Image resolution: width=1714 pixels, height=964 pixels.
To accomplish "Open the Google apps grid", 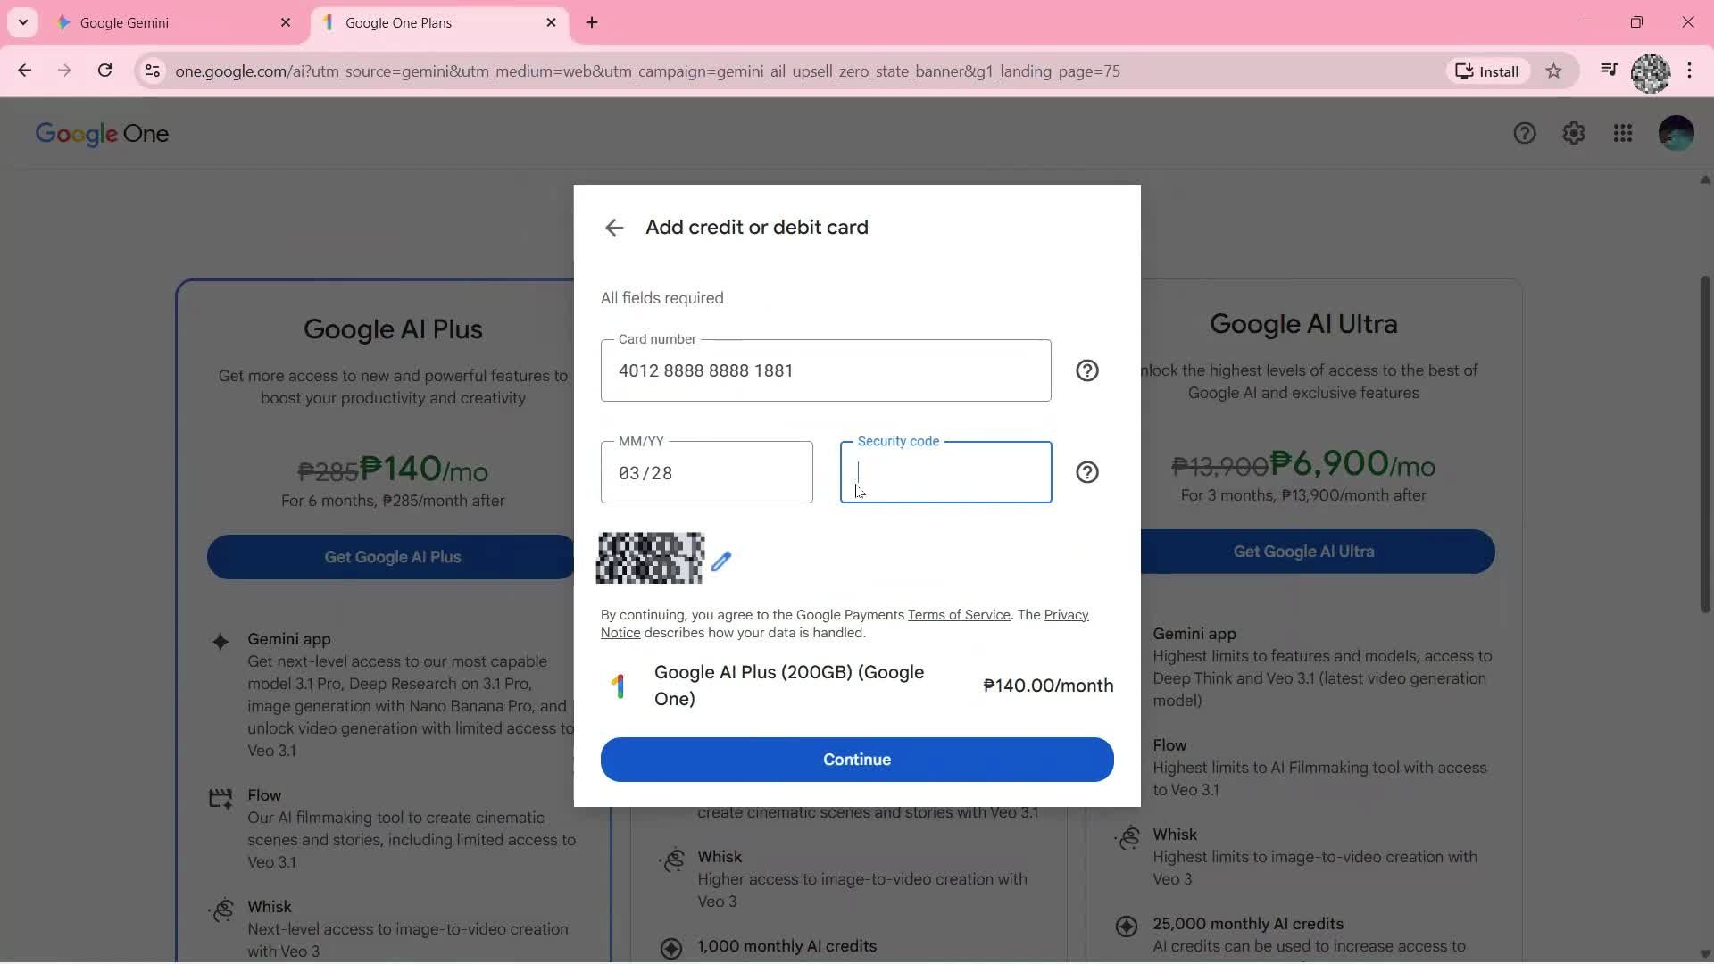I will (1622, 132).
